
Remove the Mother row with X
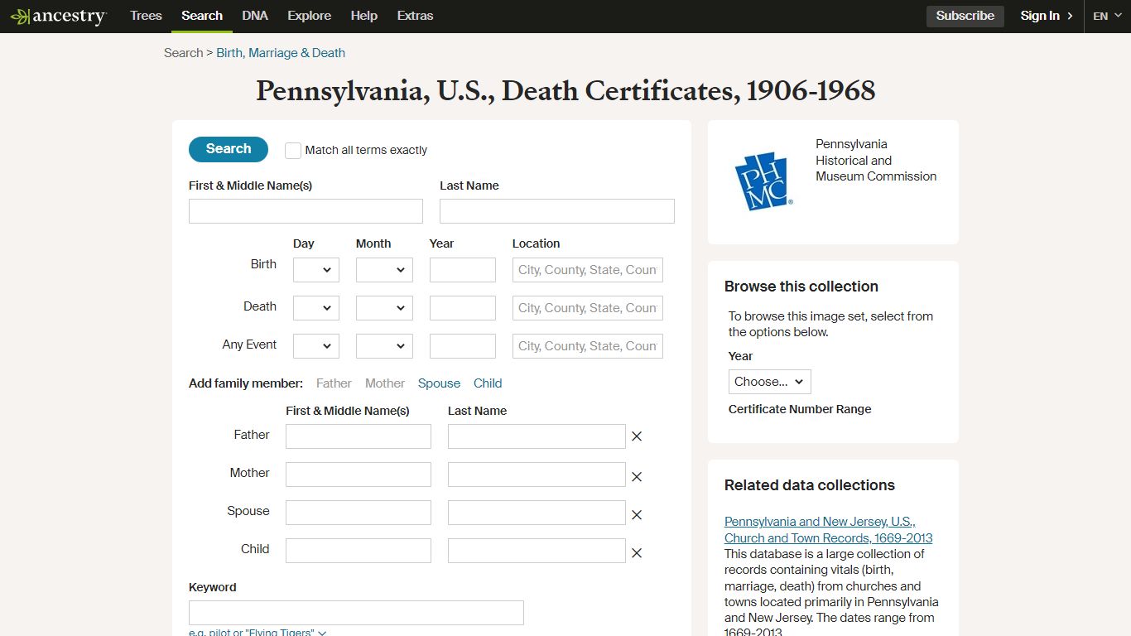pos(637,477)
